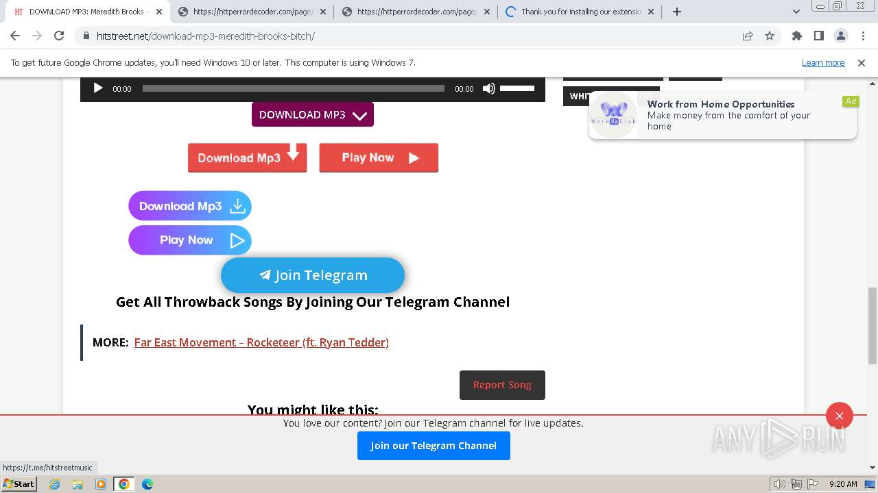Open network status tray icon
The image size is (878, 493).
[796, 484]
